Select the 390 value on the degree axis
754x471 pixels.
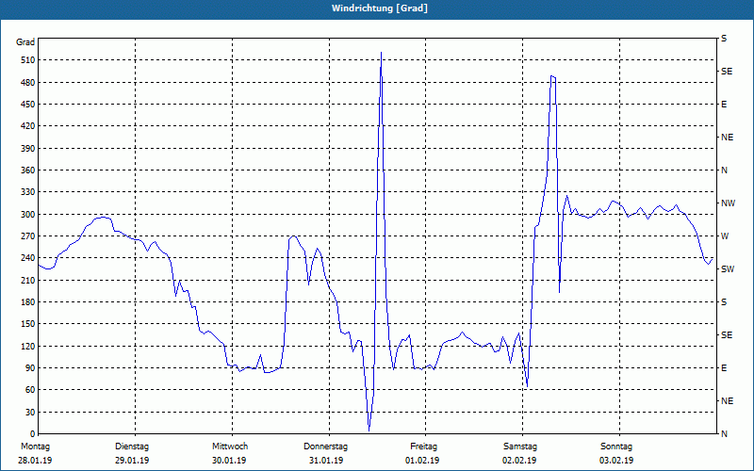(x=28, y=149)
